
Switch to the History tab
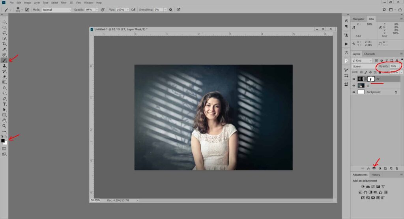click(376, 174)
